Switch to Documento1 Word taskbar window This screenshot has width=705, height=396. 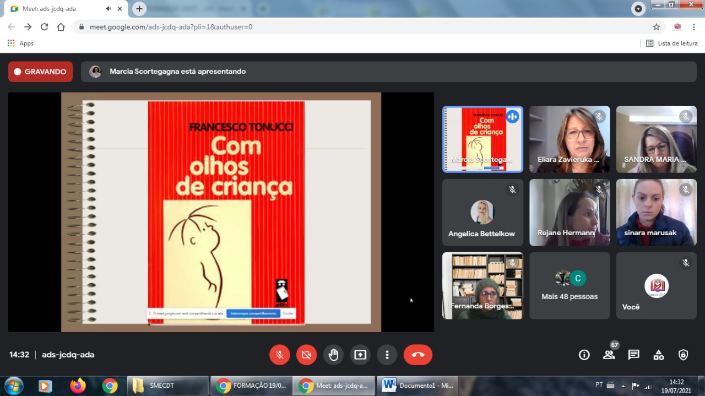click(417, 386)
